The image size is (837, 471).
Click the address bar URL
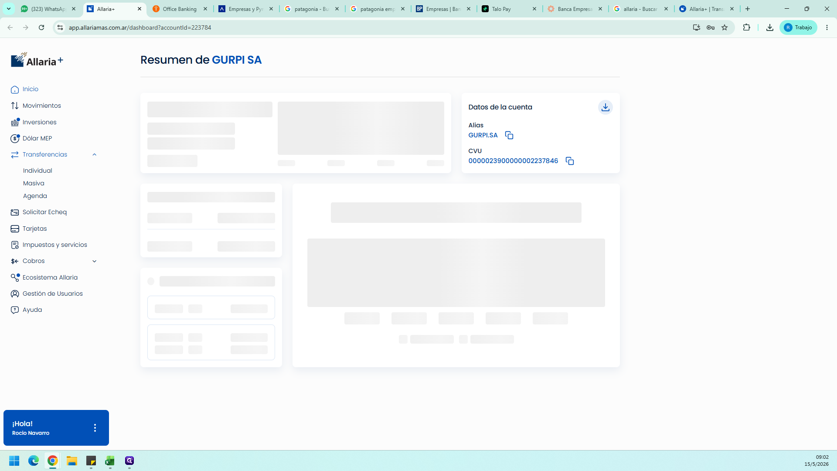[x=140, y=27]
